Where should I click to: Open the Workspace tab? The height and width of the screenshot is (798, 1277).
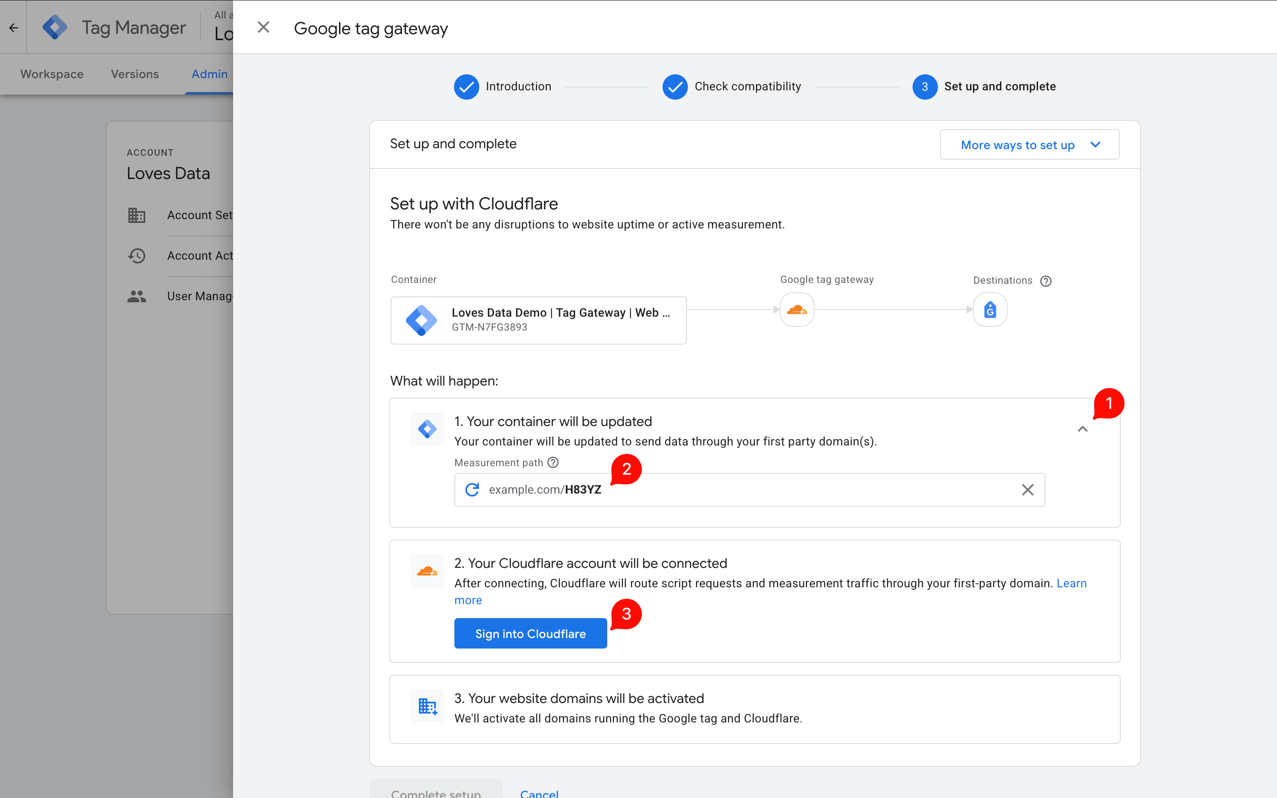click(52, 74)
